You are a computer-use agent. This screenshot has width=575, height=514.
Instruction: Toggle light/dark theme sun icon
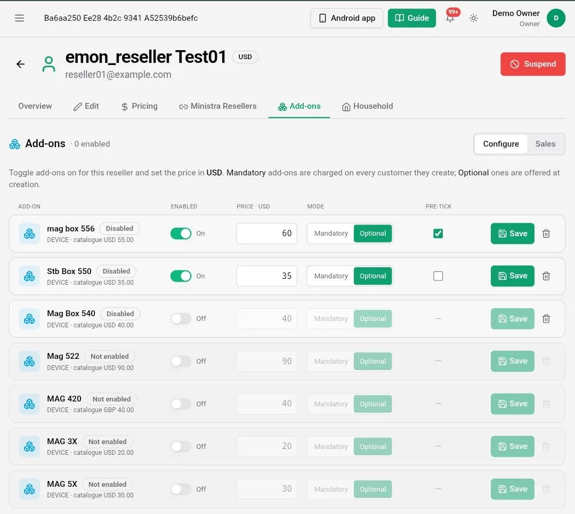coord(473,18)
